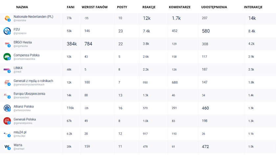The width and height of the screenshot is (276, 155).
Task: Sort by KOMENTARZE column header
Action: [179, 7]
